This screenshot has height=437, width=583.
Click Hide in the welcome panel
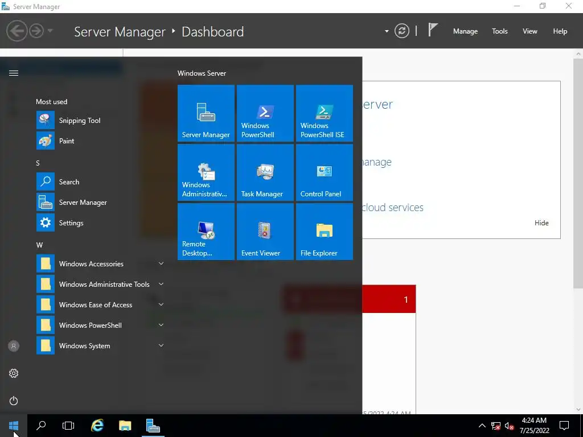pos(541,222)
